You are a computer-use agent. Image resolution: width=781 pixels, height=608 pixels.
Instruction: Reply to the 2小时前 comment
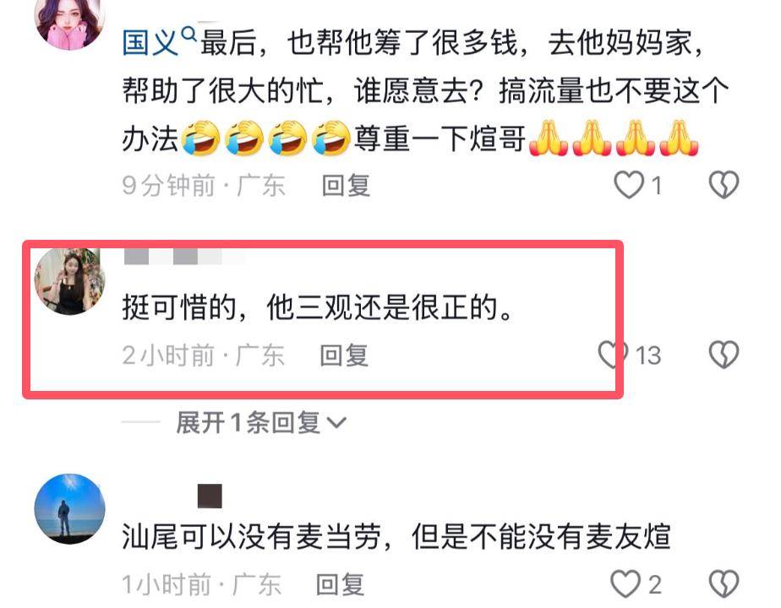(344, 356)
